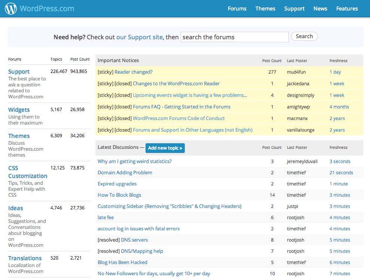Screen dimensions: 370x279
Task: Click the WordPress.com logo icon
Action: click(11, 8)
